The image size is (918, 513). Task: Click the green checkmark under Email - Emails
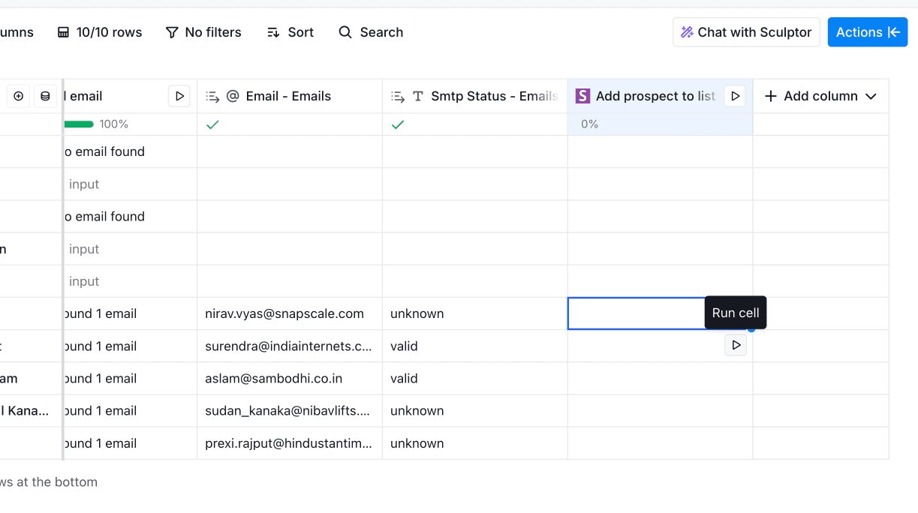(212, 124)
